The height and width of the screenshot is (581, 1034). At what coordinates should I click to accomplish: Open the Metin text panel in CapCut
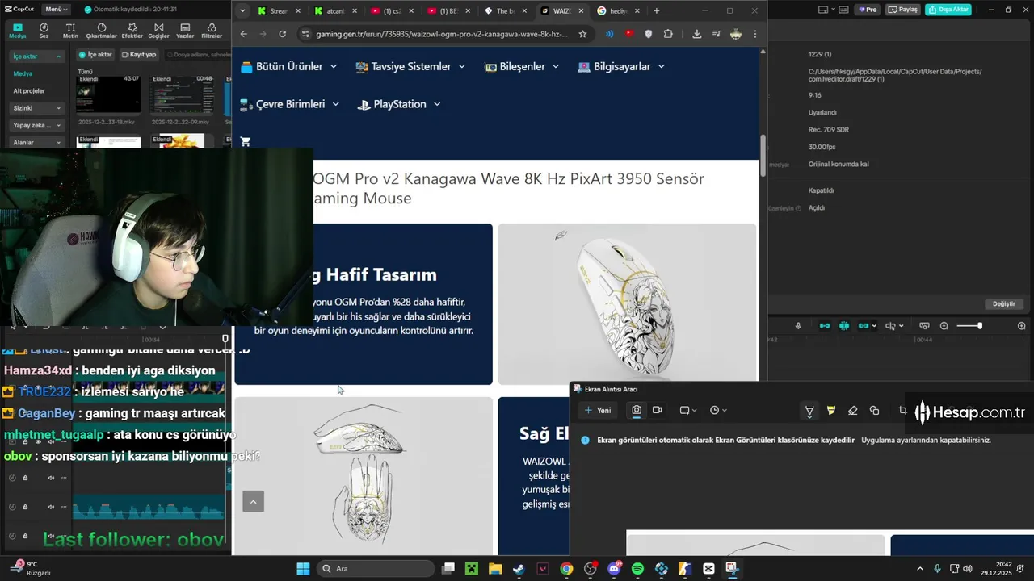point(70,31)
